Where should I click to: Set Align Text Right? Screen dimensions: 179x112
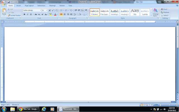pos(68,14)
